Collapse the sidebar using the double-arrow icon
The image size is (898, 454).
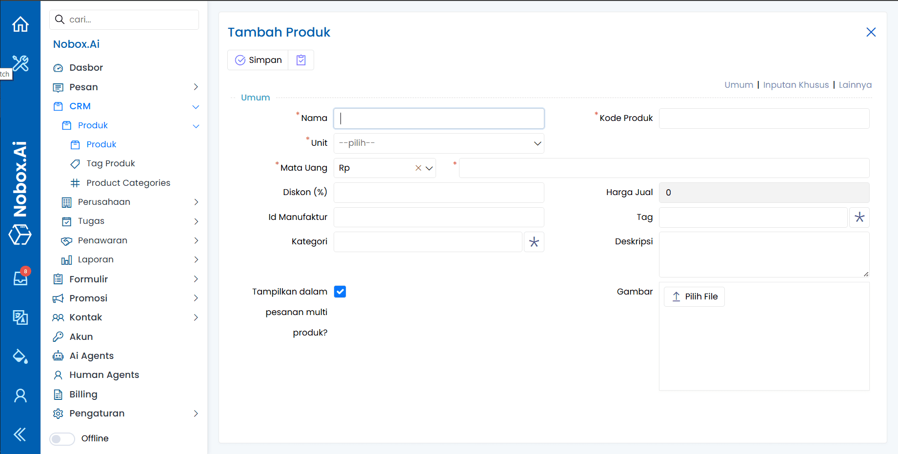(20, 434)
